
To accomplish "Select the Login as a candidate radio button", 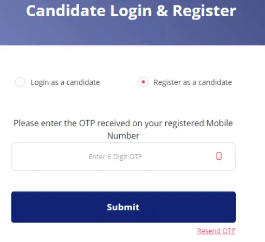I will pyautogui.click(x=20, y=82).
